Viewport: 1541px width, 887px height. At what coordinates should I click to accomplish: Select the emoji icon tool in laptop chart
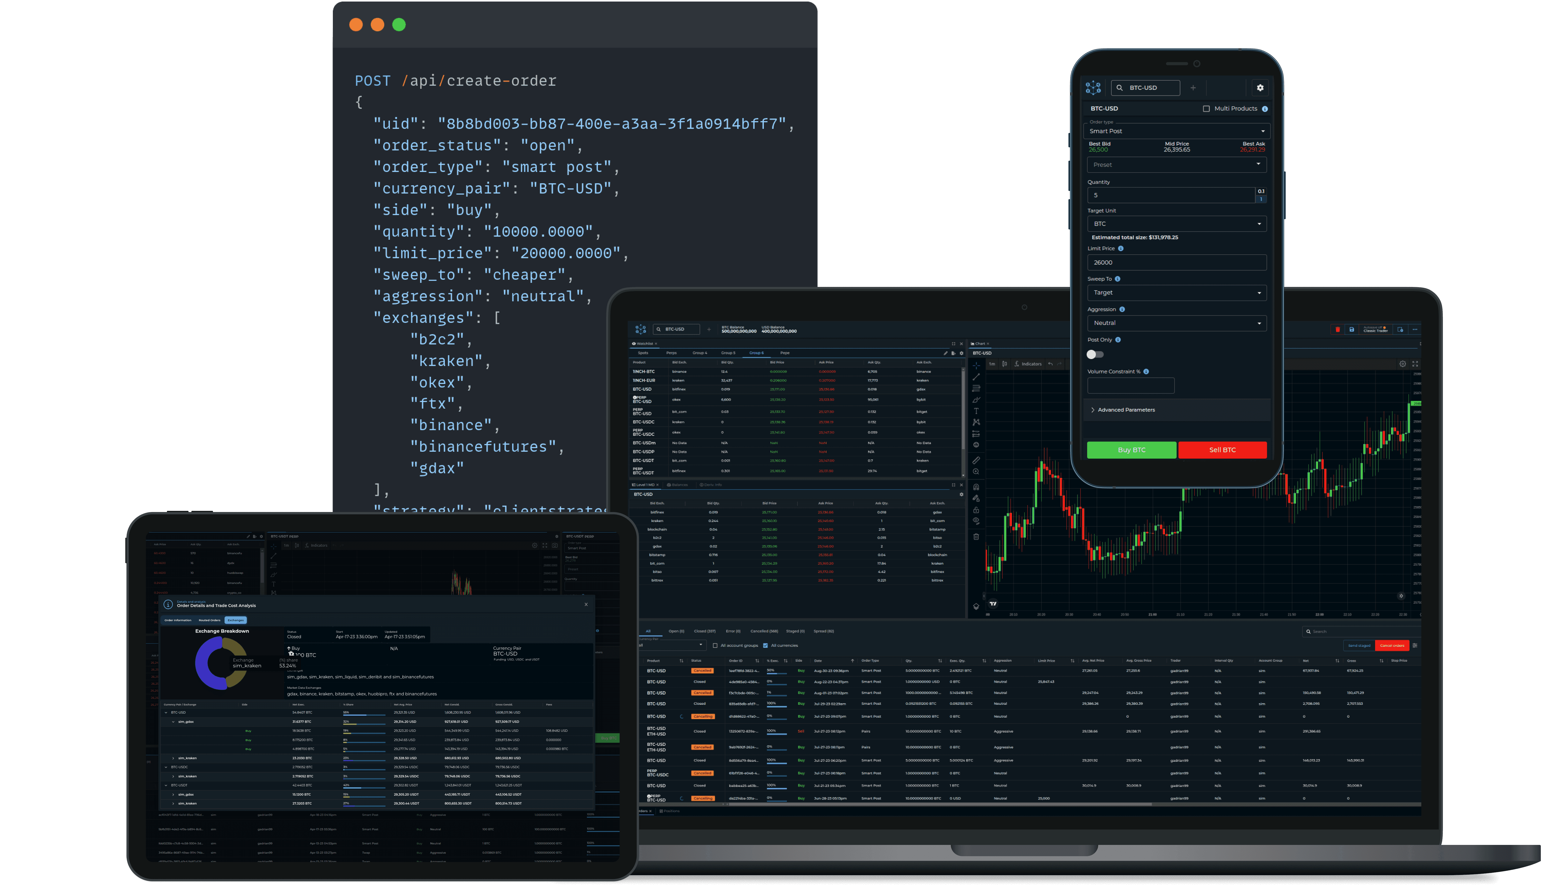click(976, 445)
